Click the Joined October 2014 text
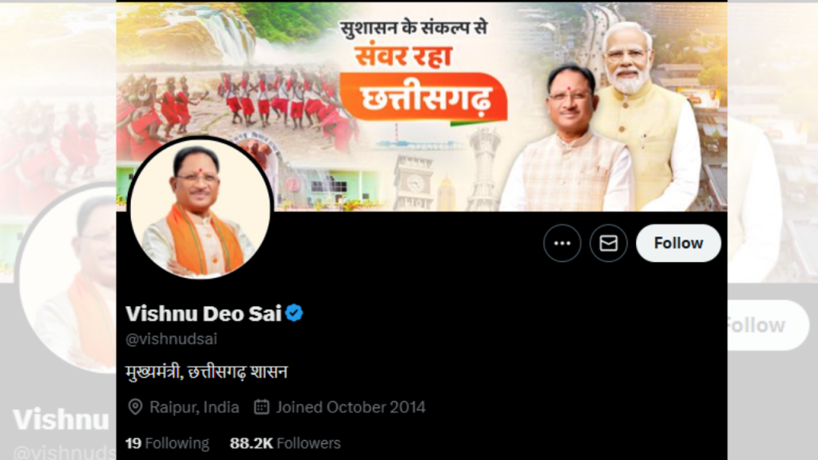The height and width of the screenshot is (460, 818). click(x=351, y=406)
